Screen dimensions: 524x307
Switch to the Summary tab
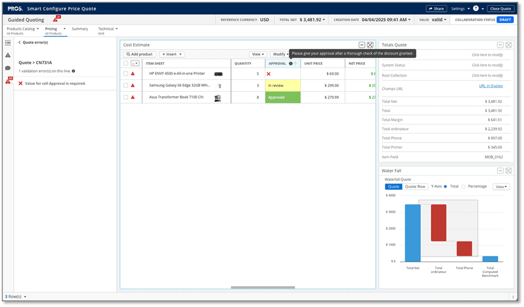point(80,29)
